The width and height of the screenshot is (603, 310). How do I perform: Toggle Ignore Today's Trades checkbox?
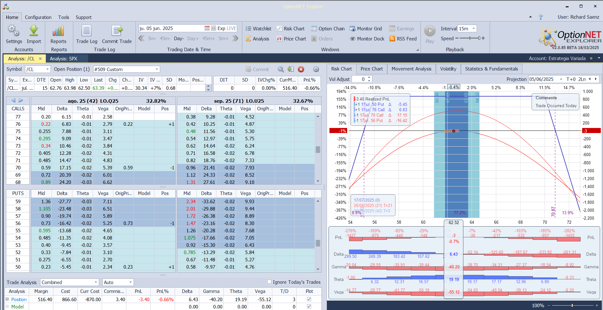(269, 282)
